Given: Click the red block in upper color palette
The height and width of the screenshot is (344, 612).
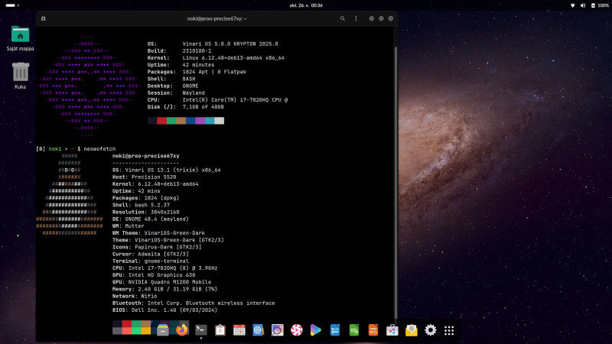Looking at the screenshot, I should coord(161,121).
